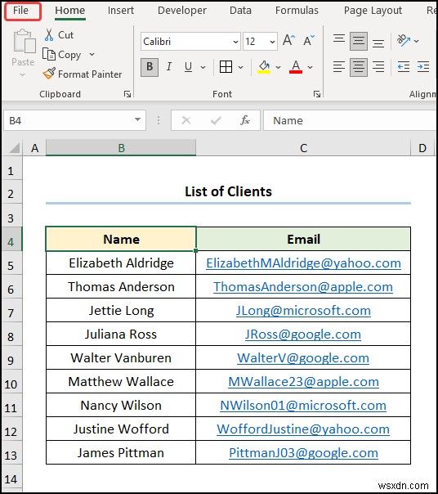The height and width of the screenshot is (494, 438).
Task: Switch to the Home tab
Action: click(70, 11)
